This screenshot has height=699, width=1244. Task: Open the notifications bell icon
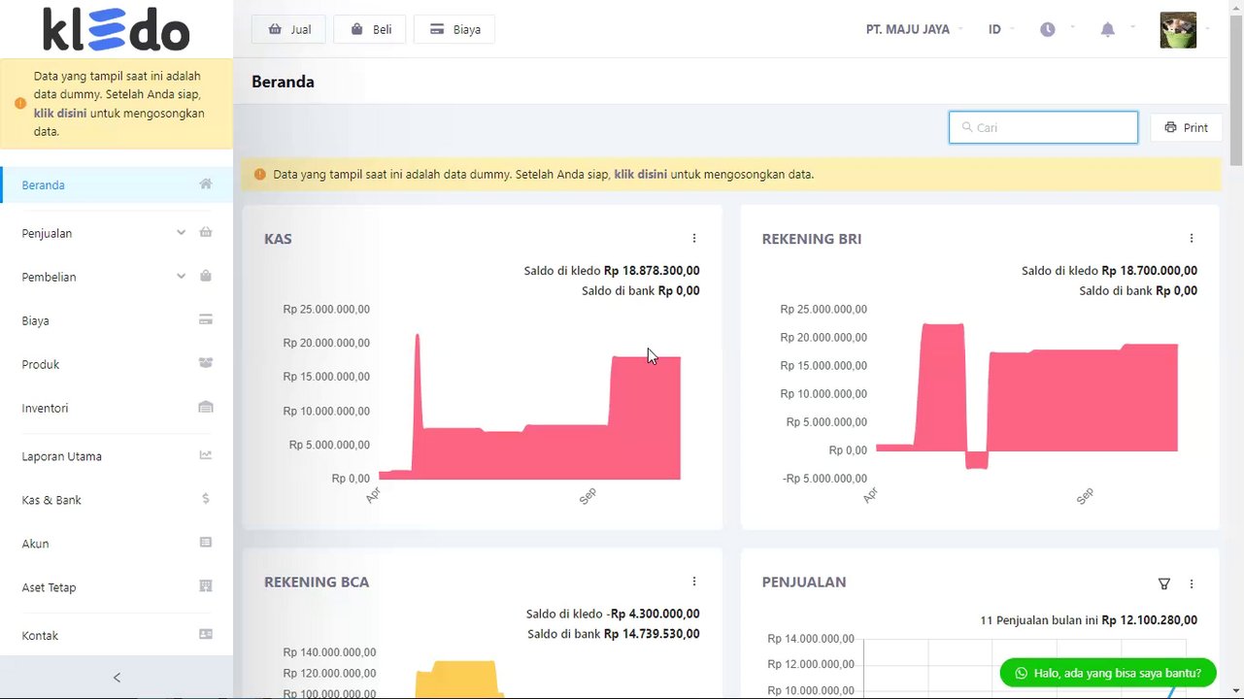[x=1108, y=29]
